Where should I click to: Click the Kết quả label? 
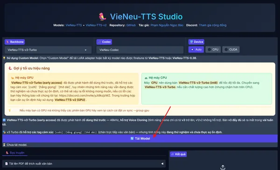[x=178, y=154]
